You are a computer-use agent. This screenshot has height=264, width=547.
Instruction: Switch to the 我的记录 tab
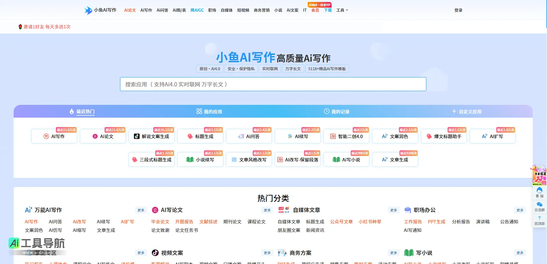(x=337, y=111)
